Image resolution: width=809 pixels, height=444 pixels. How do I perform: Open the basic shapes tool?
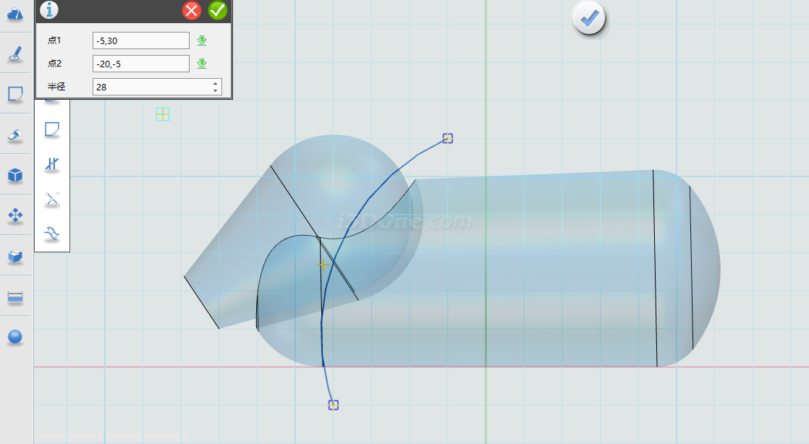point(16,14)
